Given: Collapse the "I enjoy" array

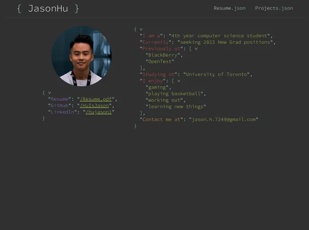Looking at the screenshot, I should (x=178, y=81).
